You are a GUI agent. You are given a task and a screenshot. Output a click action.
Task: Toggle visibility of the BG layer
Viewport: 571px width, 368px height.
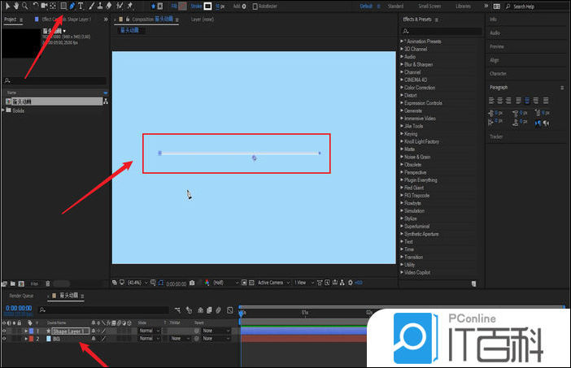click(3, 339)
